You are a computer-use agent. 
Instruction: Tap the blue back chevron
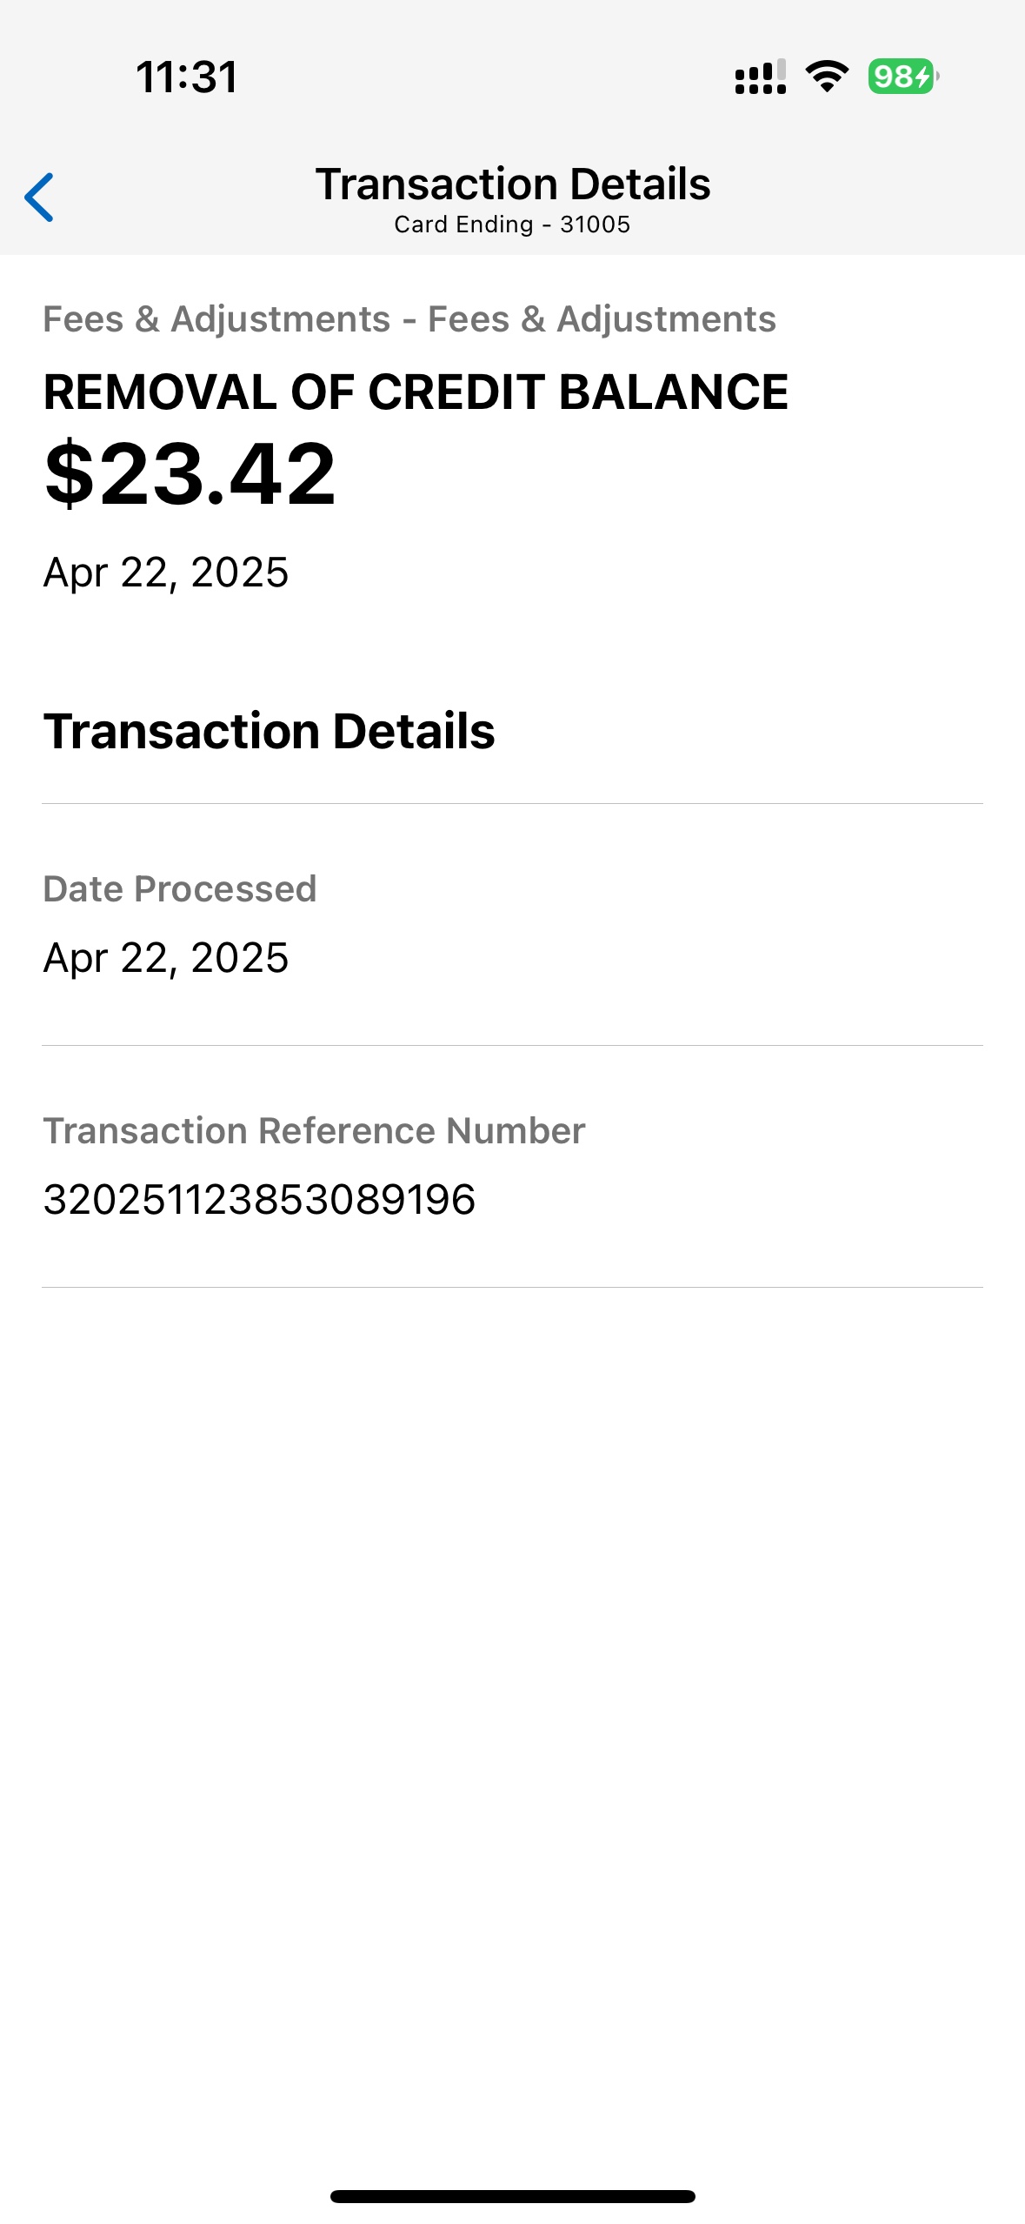point(39,198)
